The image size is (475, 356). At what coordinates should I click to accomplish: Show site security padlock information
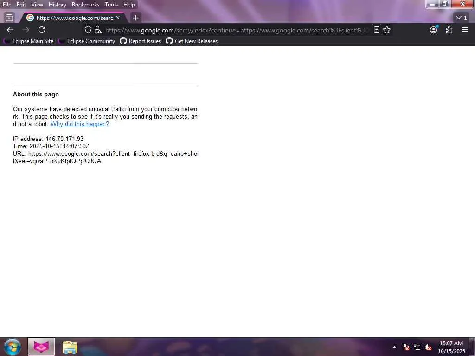click(98, 30)
